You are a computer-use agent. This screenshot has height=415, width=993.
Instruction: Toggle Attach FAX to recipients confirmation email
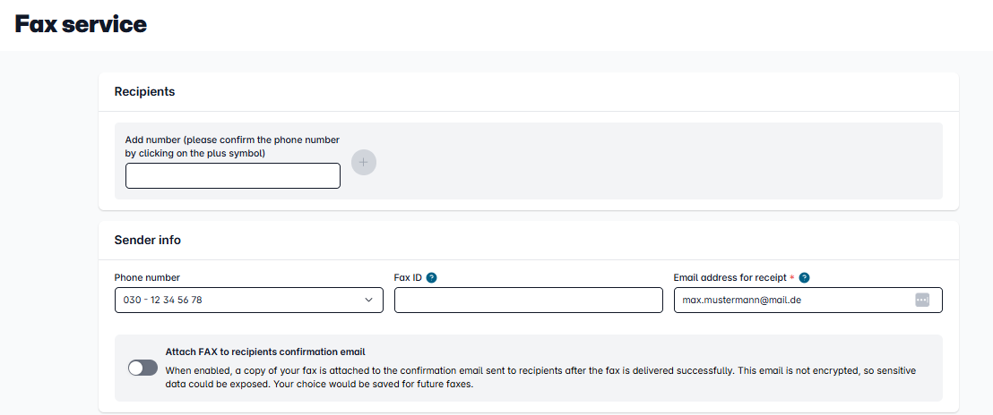point(142,368)
